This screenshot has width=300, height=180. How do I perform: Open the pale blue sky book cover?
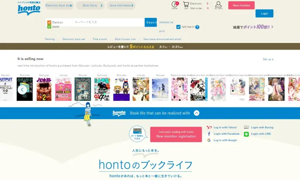click(160, 89)
